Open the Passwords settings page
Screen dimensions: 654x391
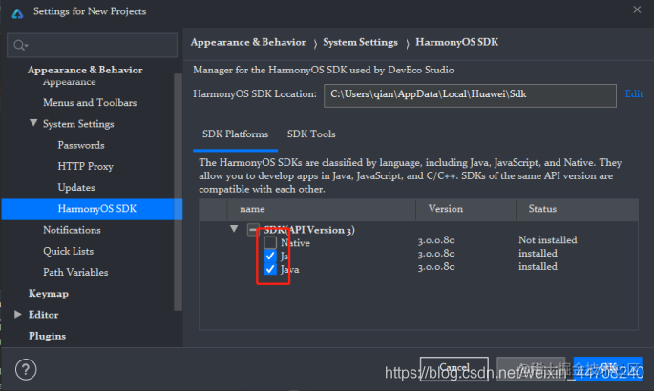coord(81,145)
